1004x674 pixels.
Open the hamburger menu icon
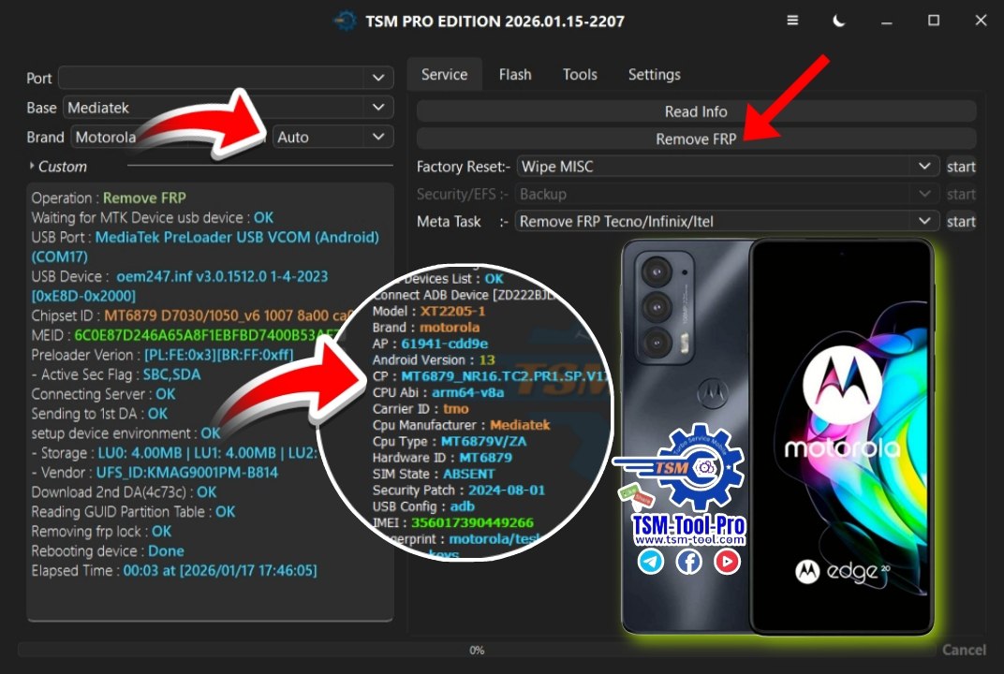792,21
